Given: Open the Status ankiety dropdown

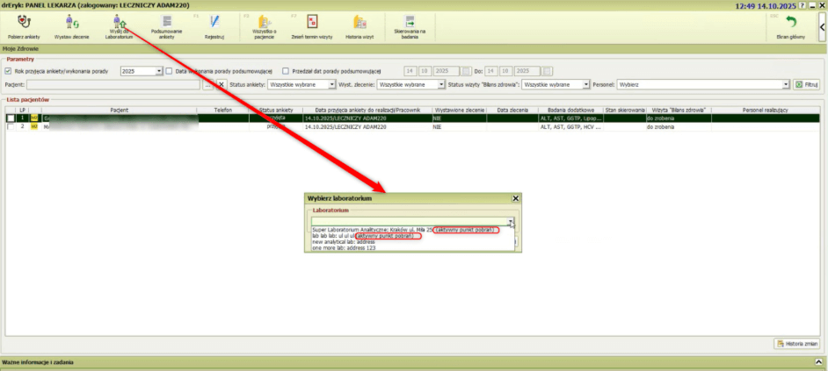Looking at the screenshot, I should pos(331,84).
